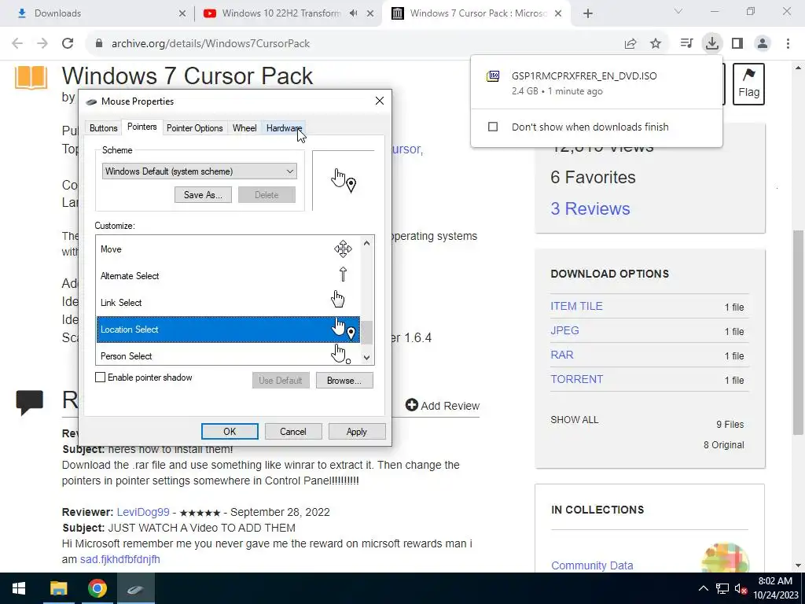Show hidden system tray icons
The height and width of the screenshot is (604, 805).
tap(704, 588)
